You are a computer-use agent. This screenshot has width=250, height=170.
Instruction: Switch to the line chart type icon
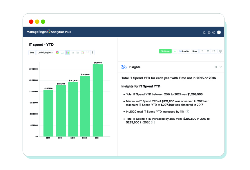click(62, 52)
